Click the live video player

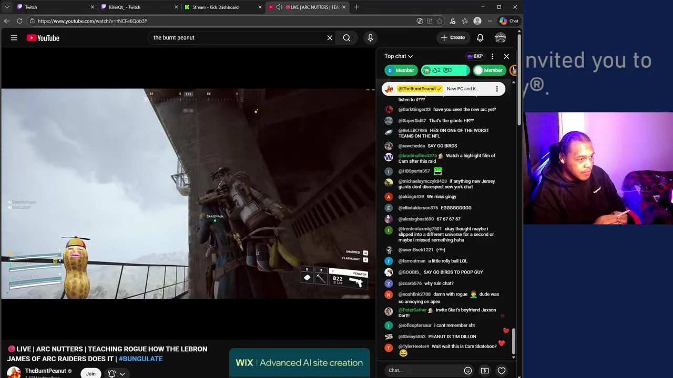click(x=188, y=194)
